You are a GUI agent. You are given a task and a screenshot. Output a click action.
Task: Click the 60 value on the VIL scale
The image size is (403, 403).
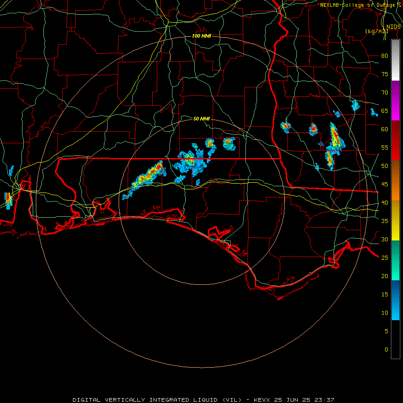click(385, 129)
